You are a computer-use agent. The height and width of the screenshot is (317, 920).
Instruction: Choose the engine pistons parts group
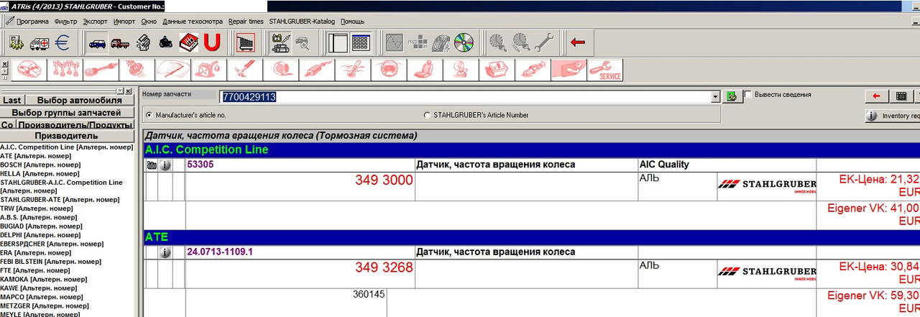click(x=65, y=70)
